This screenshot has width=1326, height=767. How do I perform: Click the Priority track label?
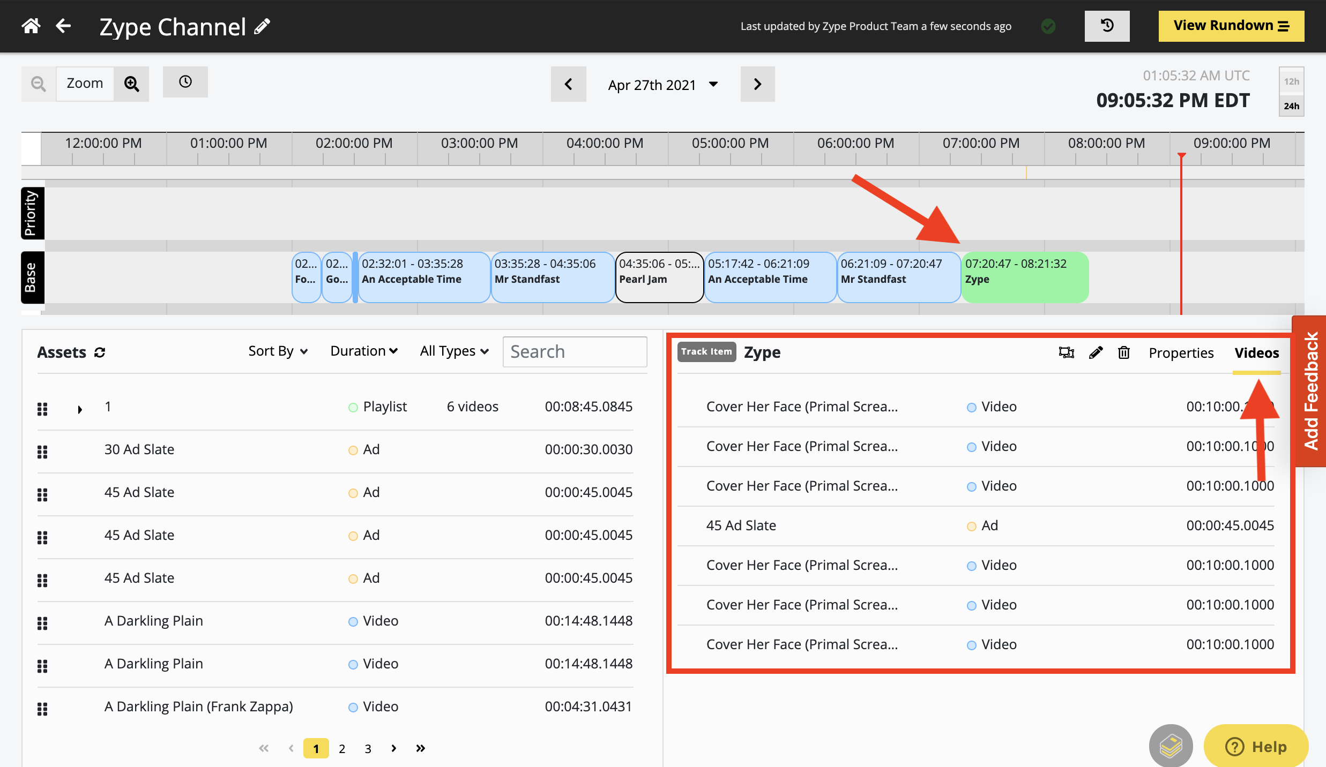pyautogui.click(x=32, y=213)
